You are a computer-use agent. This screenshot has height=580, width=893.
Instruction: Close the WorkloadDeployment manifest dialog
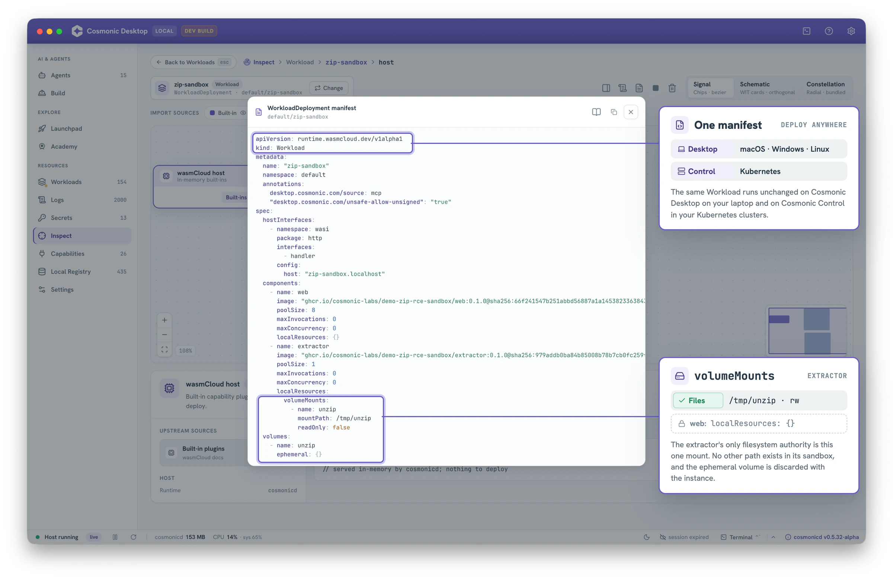click(x=630, y=112)
